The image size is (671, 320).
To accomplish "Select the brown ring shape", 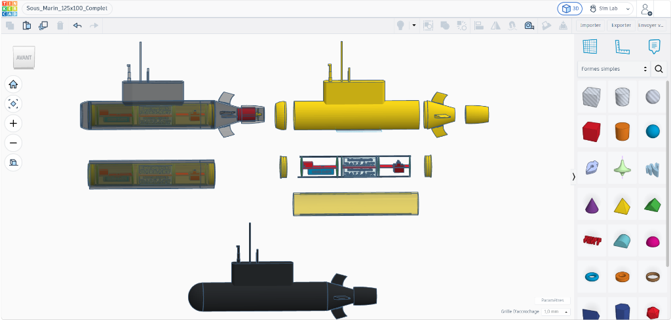I will point(653,277).
